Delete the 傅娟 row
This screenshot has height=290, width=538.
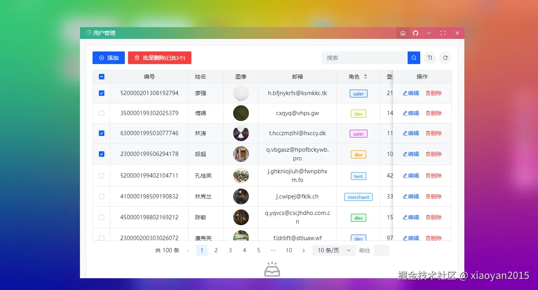coord(434,113)
